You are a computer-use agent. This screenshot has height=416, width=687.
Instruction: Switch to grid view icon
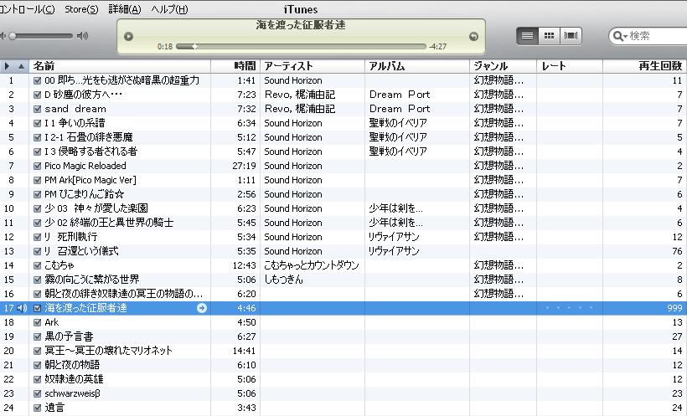[x=549, y=36]
